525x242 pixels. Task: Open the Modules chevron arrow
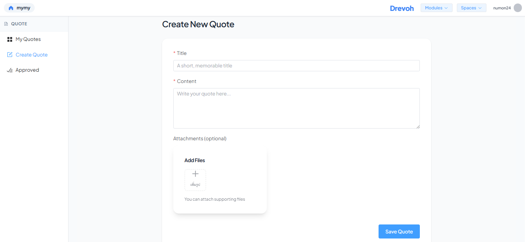[446, 8]
